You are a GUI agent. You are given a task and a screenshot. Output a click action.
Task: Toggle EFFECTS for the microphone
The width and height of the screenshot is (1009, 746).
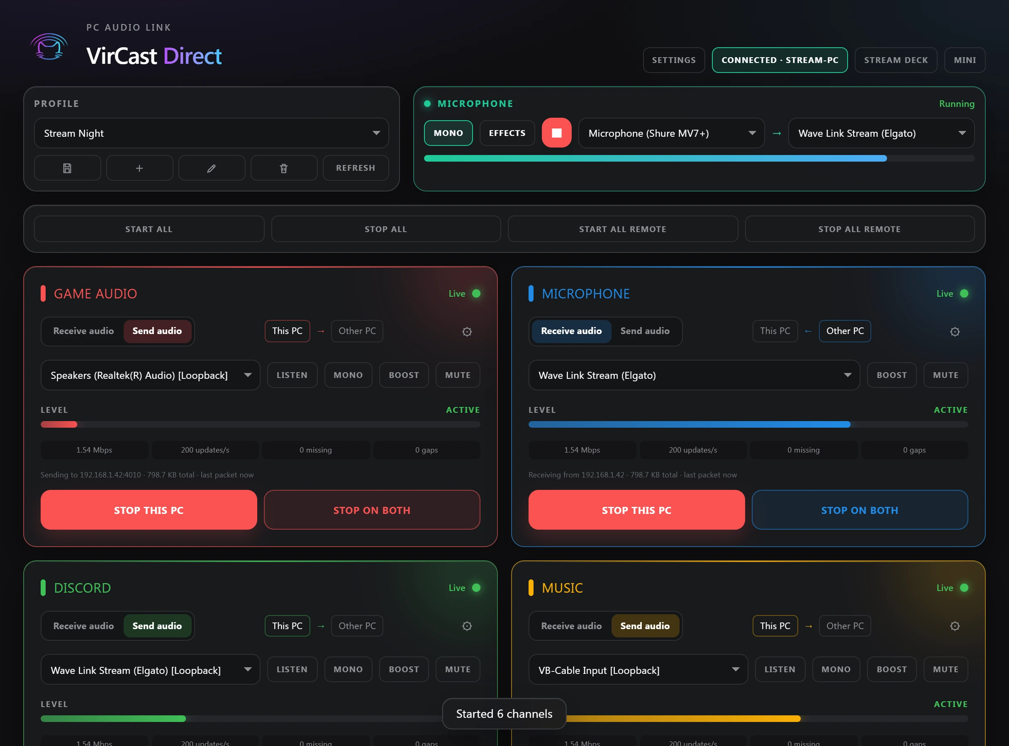(x=507, y=133)
